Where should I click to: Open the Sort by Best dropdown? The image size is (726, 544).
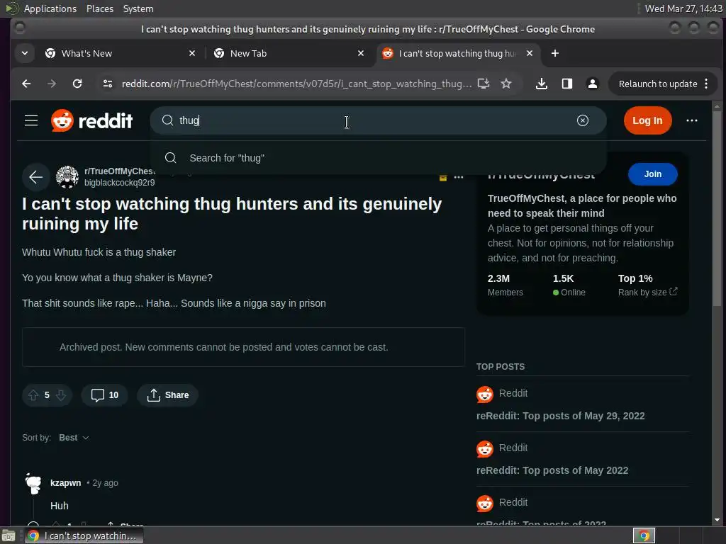point(74,438)
